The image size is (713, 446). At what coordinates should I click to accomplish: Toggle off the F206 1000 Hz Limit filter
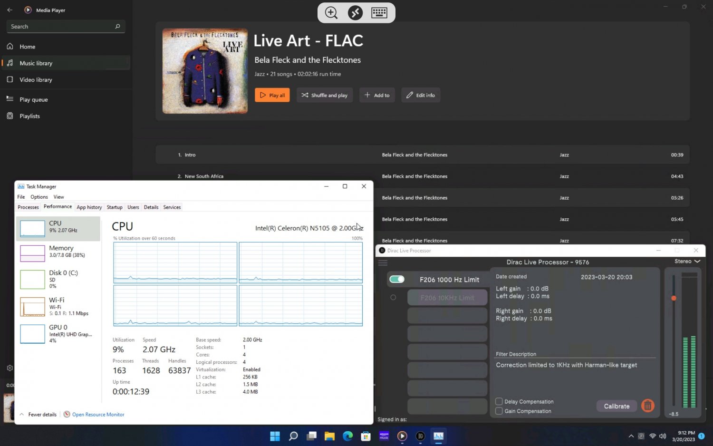coord(397,280)
